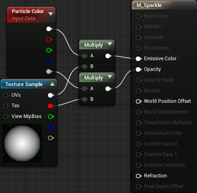Select the M_Sparkle material node title
The width and height of the screenshot is (197, 193).
point(149,5)
